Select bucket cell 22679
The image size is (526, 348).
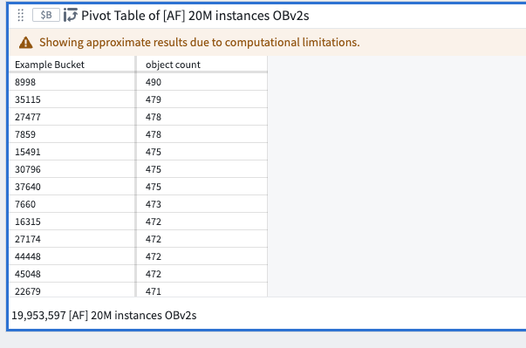click(x=72, y=290)
